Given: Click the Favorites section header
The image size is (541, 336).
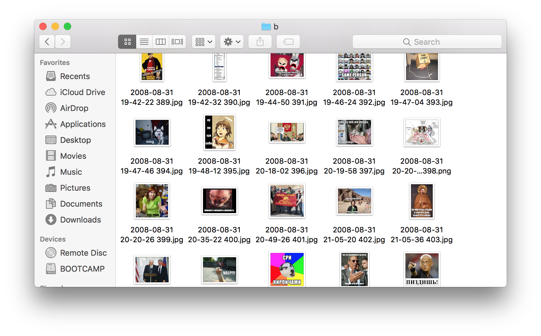Looking at the screenshot, I should click(55, 63).
